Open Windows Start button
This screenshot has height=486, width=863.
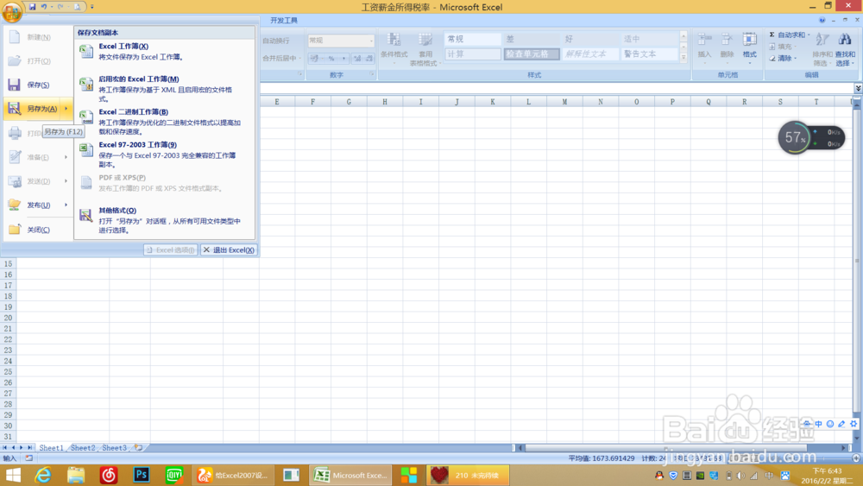tap(13, 475)
